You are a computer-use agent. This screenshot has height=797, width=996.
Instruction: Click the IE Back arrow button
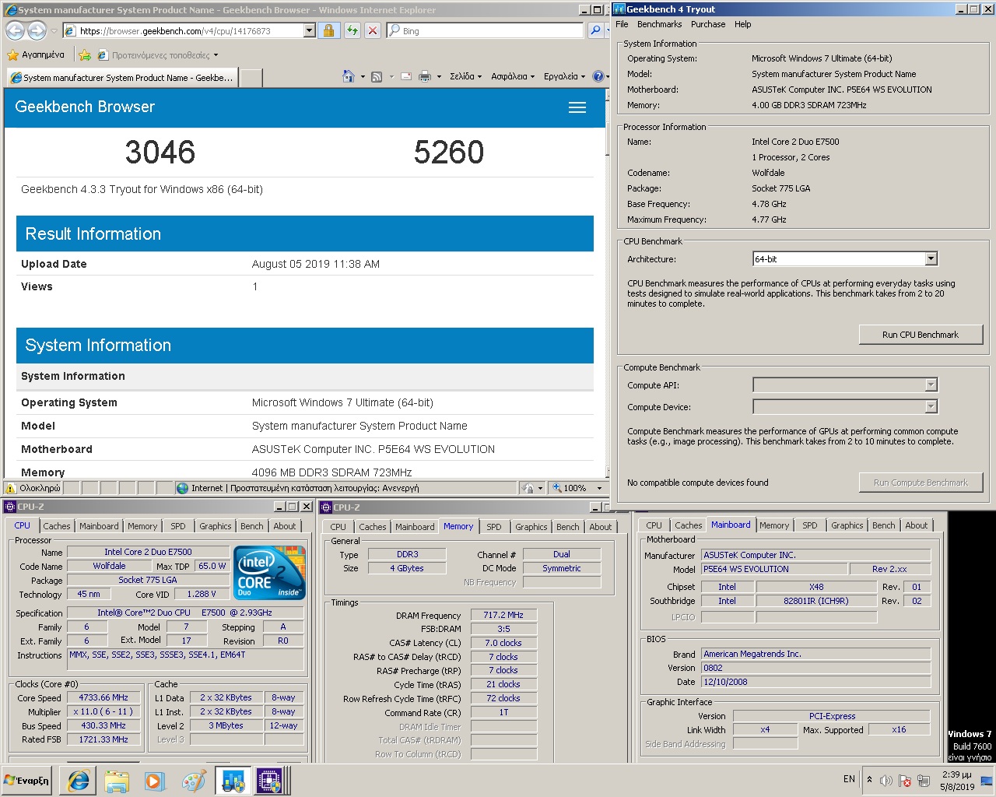point(15,30)
